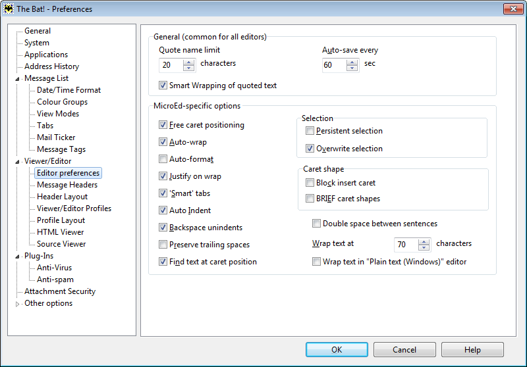This screenshot has width=527, height=367.
Task: Increase Wrap text at value up arrow
Action: tap(424, 242)
